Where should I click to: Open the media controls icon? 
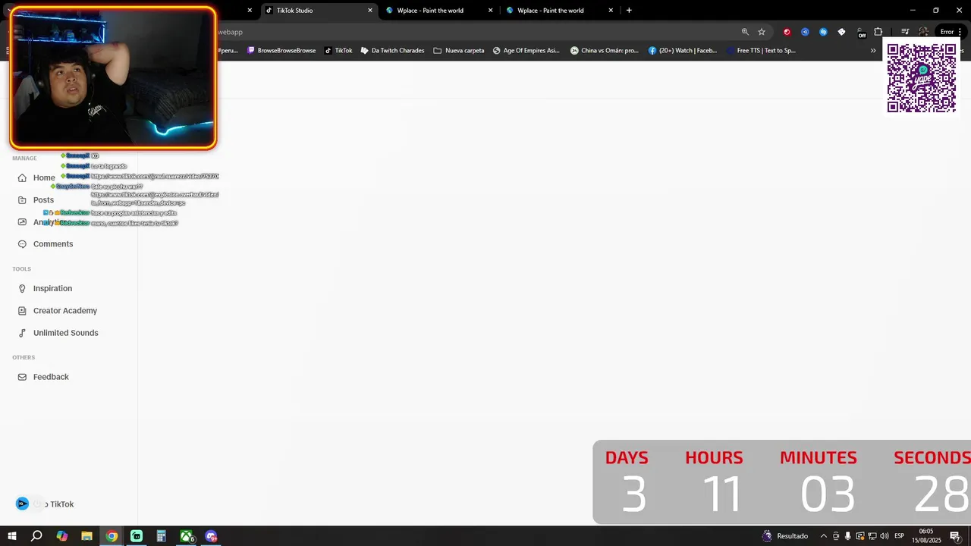pos(905,32)
